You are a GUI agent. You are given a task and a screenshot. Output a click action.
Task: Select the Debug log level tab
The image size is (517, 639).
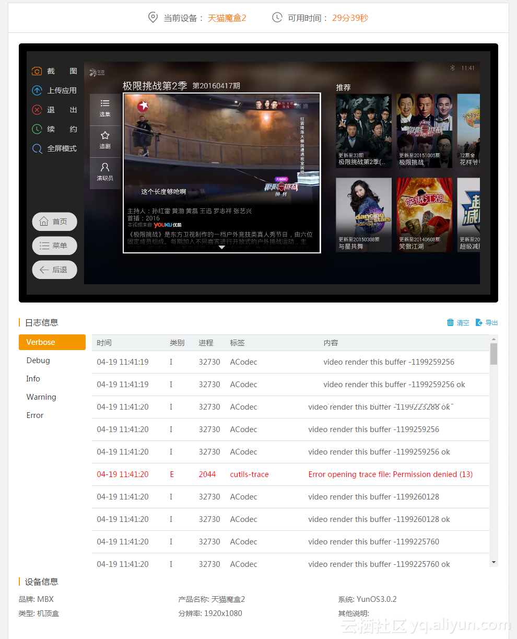[x=38, y=361]
